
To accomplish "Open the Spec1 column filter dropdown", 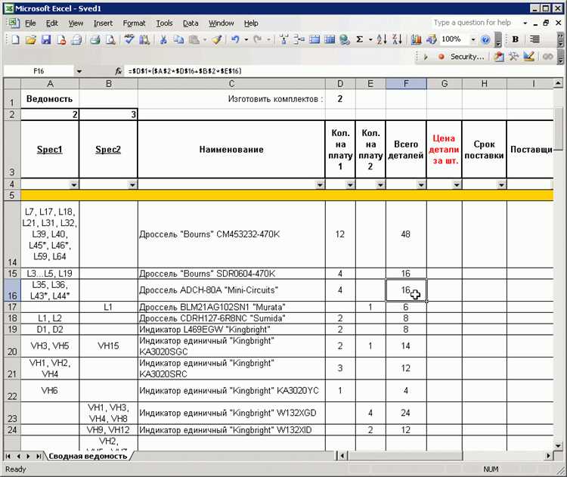I will pos(73,184).
